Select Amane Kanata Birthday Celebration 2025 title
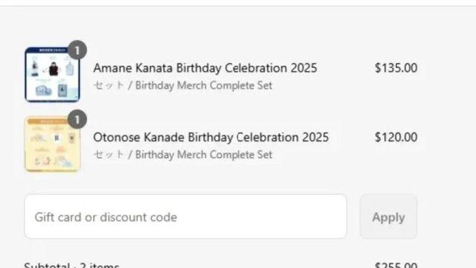 [205, 68]
